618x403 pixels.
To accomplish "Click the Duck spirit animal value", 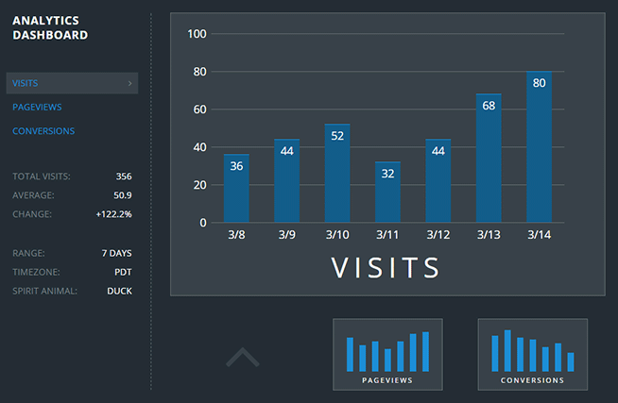I will coord(119,291).
